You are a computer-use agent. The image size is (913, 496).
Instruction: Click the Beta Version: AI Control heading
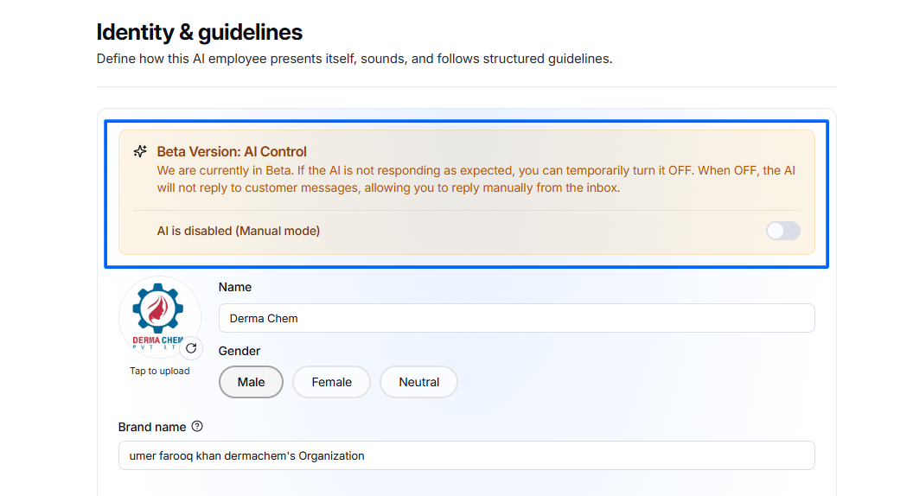coord(232,151)
